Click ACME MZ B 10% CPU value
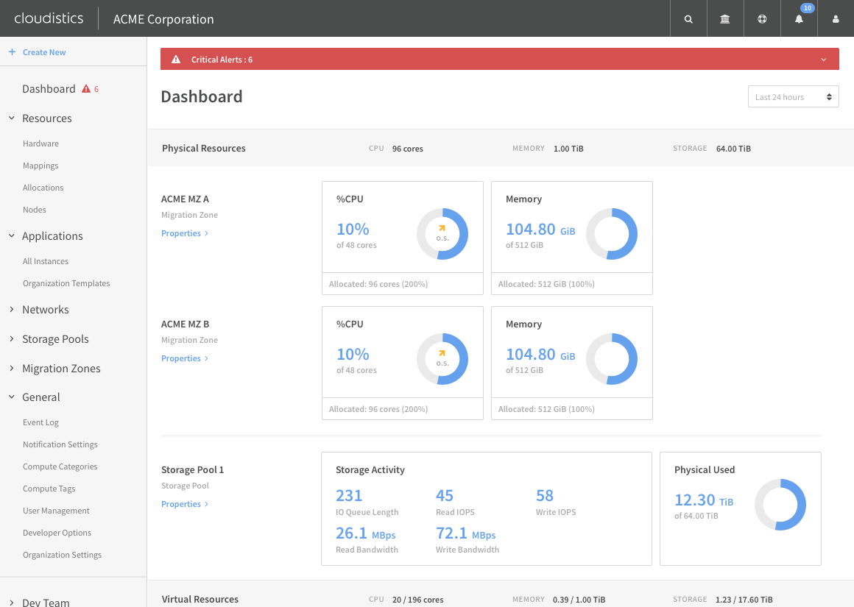 click(353, 355)
